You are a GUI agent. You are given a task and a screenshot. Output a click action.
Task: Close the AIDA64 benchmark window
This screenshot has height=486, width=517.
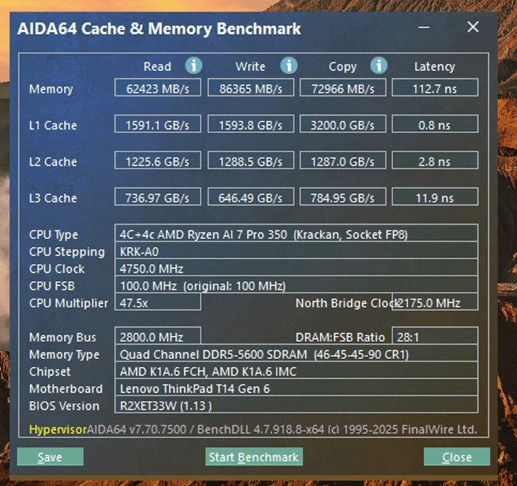pos(472,28)
